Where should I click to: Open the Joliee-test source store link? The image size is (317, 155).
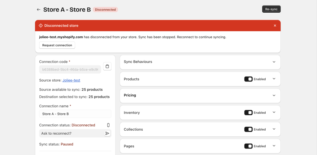[71, 80]
